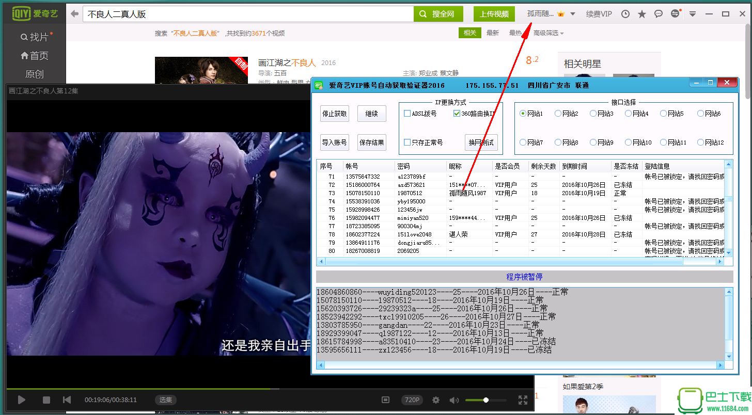Viewport: 752px width, 415px height.
Task: Click 搜全网 search button
Action: tap(438, 14)
